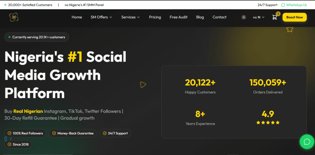Viewport: 315px width, 155px height.
Task: Click the WhatsApp icon in top bar
Action: pos(283,5)
